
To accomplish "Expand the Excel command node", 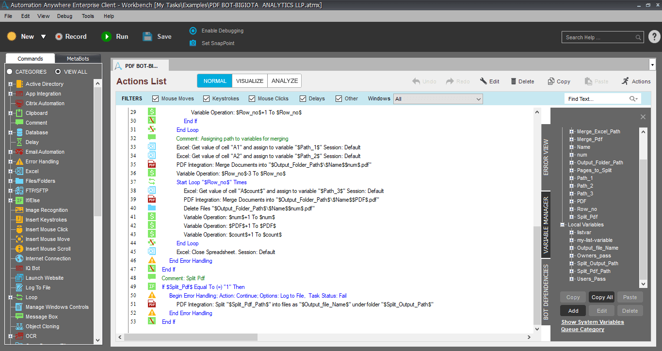I will (10, 171).
